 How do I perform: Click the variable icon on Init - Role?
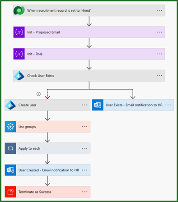click(19, 54)
